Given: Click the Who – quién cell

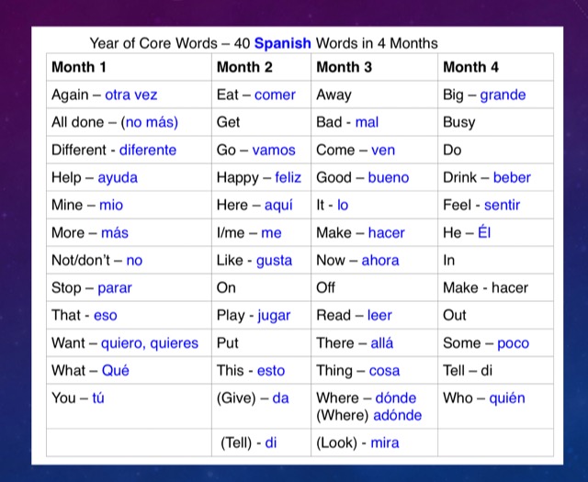Looking at the screenshot, I should click(496, 407).
